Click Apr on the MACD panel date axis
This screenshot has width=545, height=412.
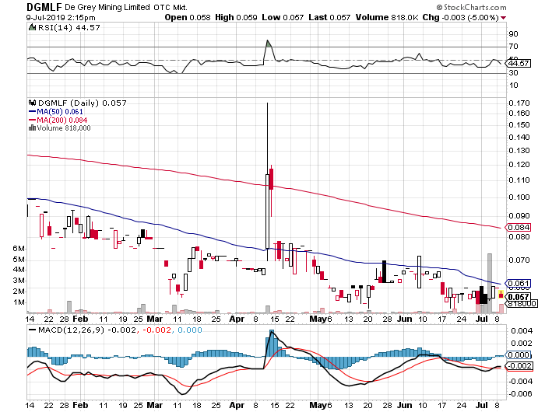point(237,405)
